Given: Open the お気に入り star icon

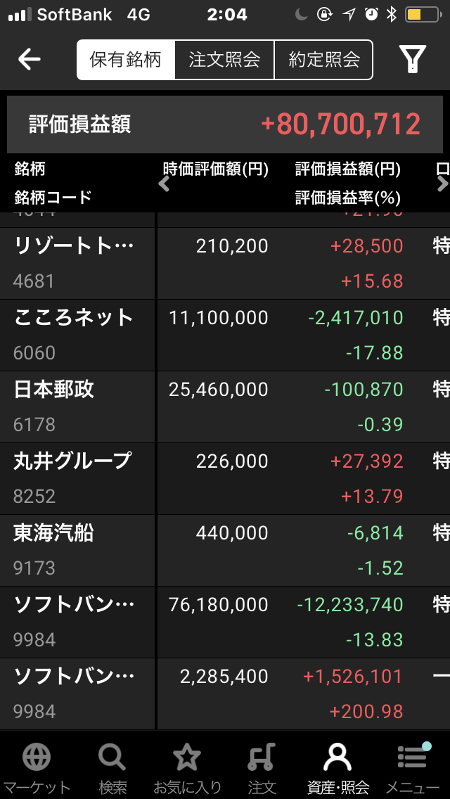Looking at the screenshot, I should (x=187, y=758).
